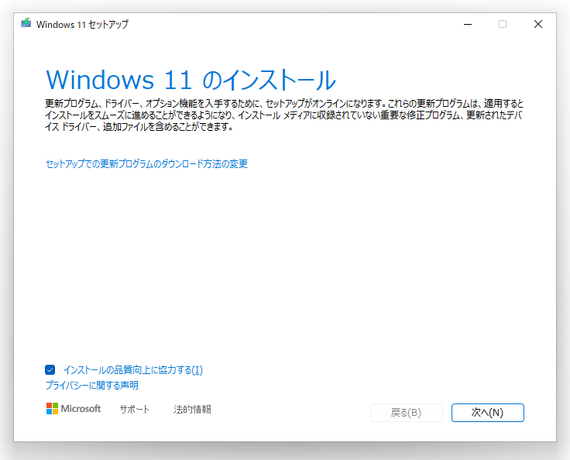The width and height of the screenshot is (570, 460).
Task: Open the サポート link
Action: coord(135,409)
